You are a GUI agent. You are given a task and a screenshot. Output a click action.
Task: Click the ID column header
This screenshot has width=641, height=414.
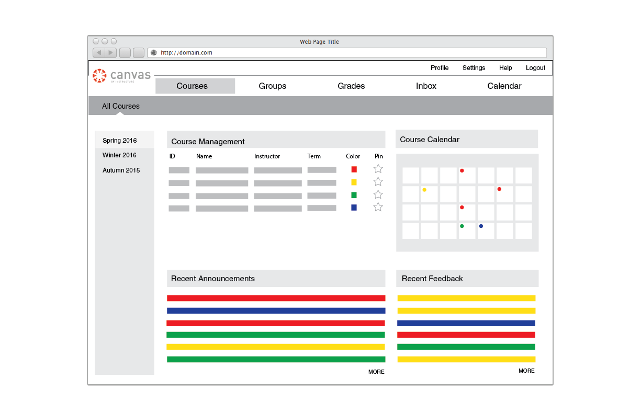[x=172, y=156]
